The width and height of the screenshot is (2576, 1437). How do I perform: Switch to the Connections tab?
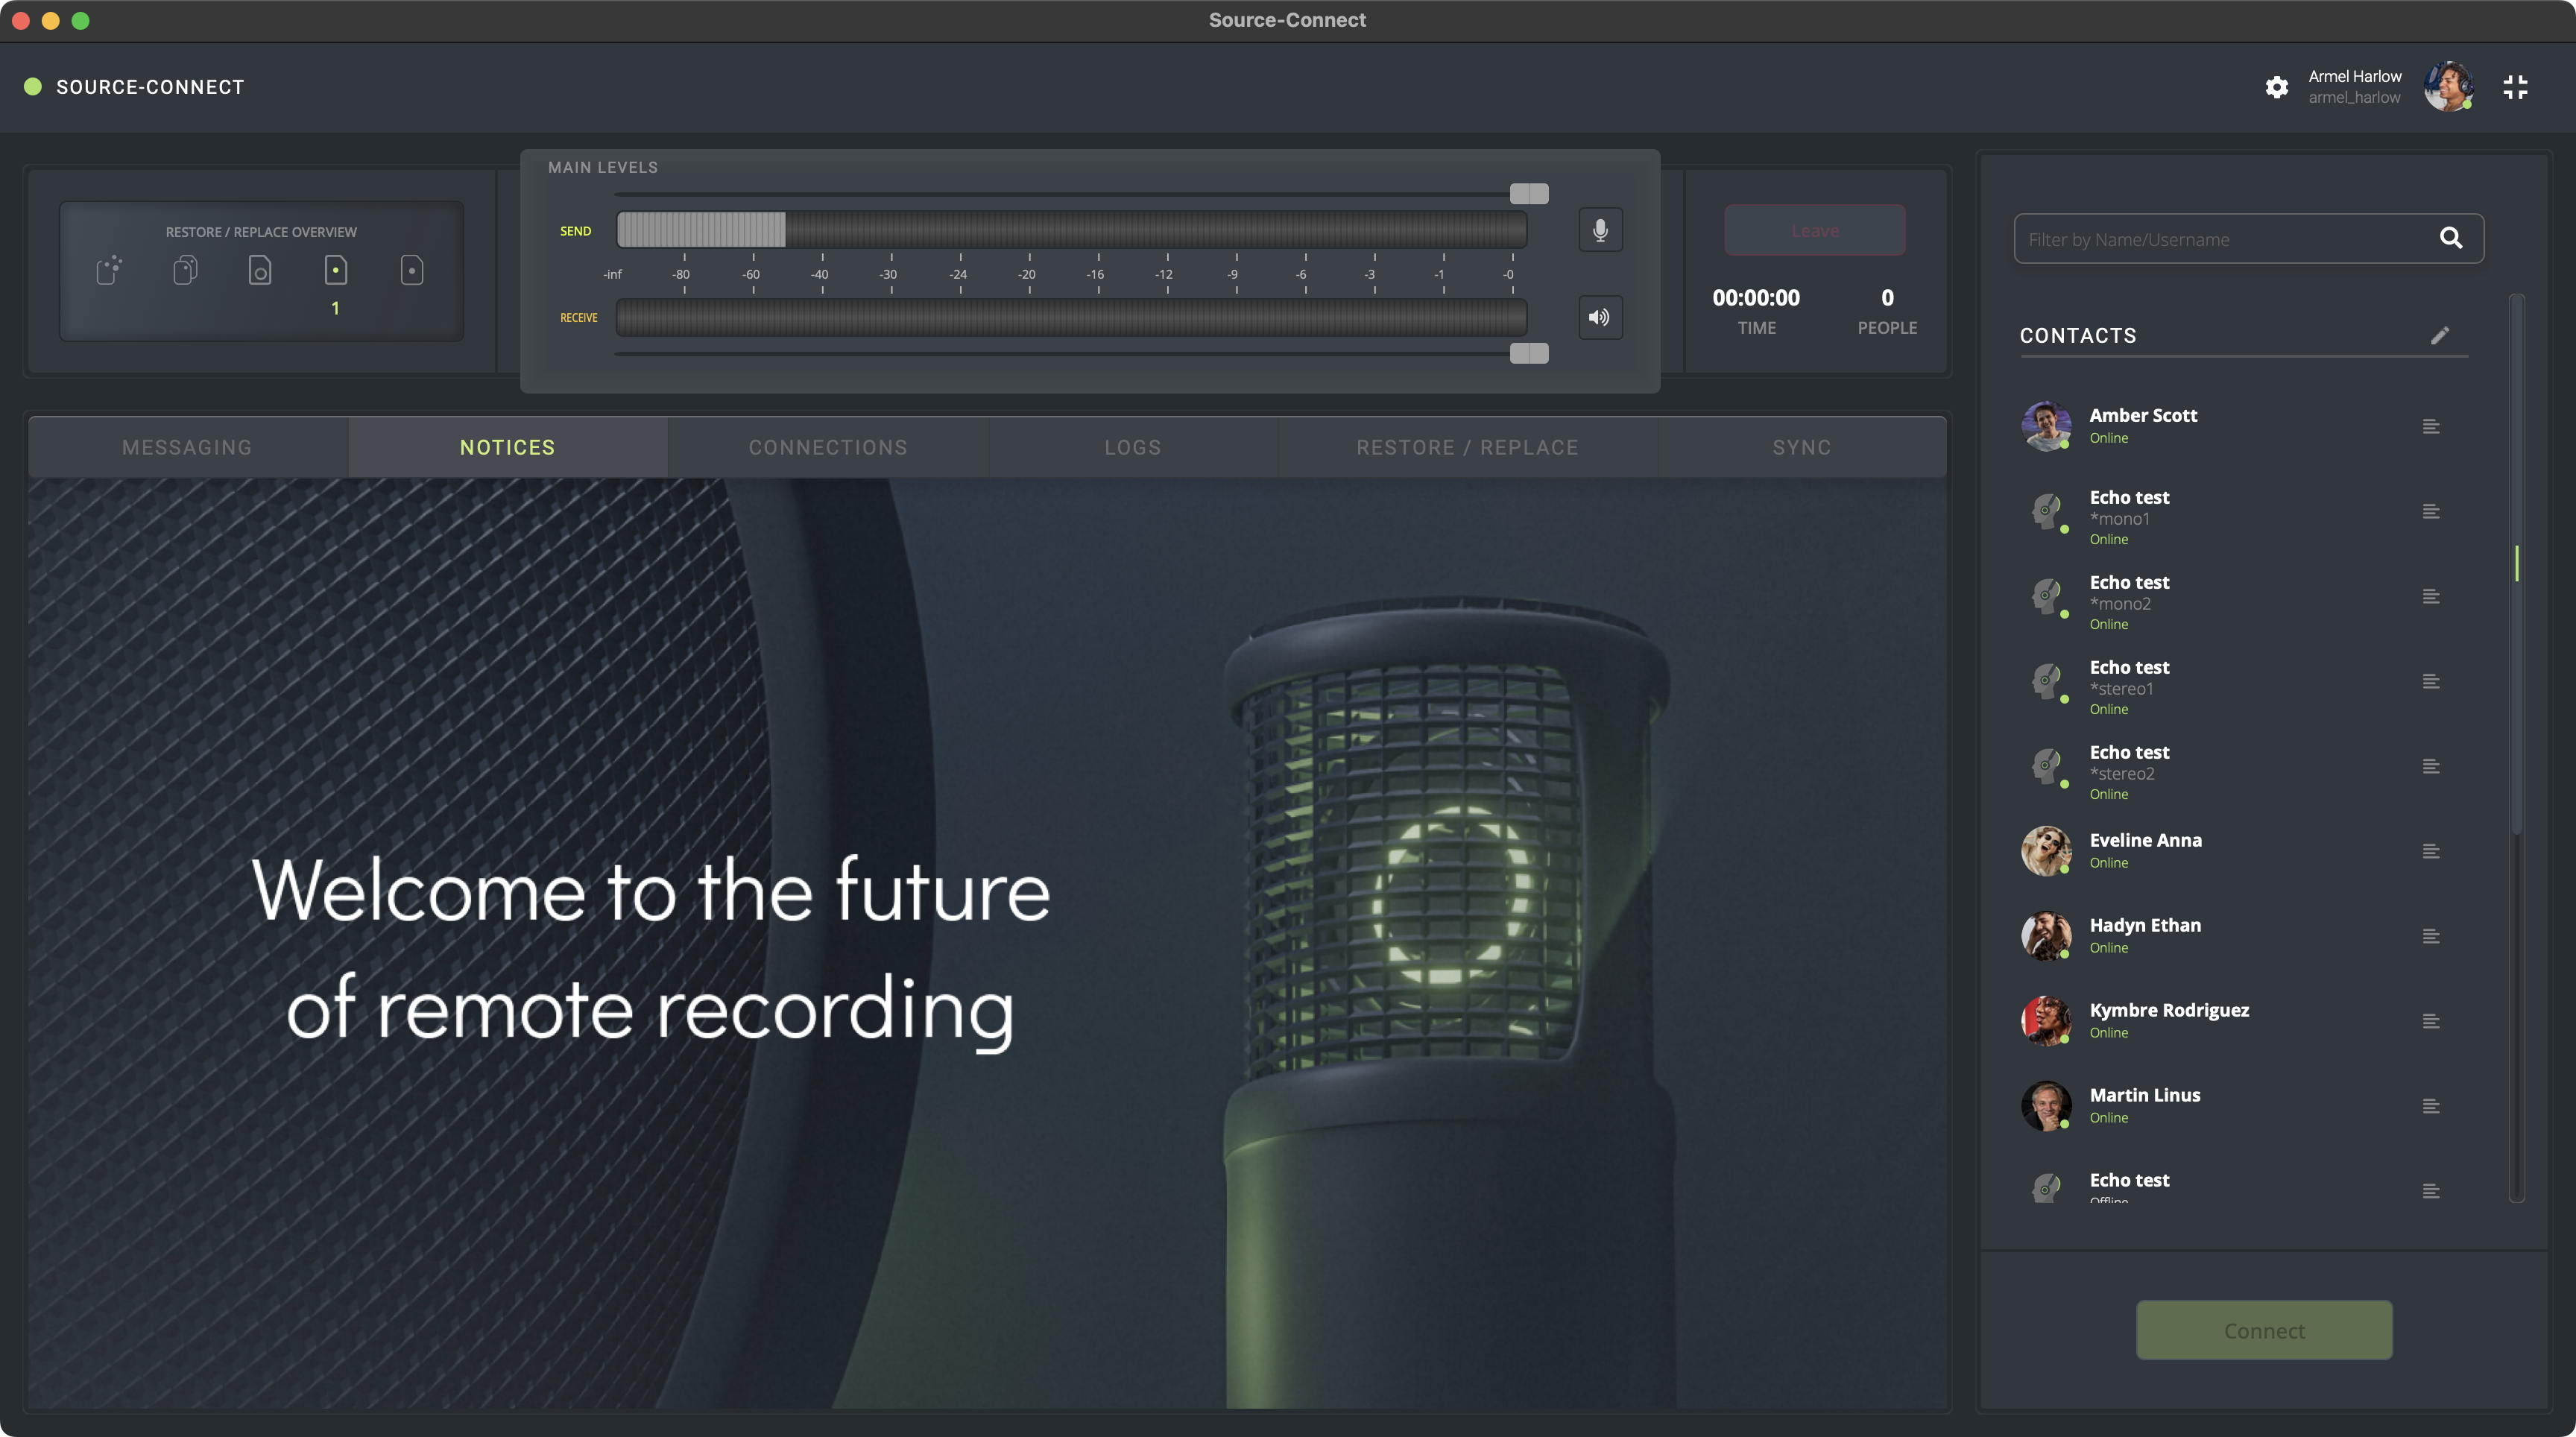[828, 447]
